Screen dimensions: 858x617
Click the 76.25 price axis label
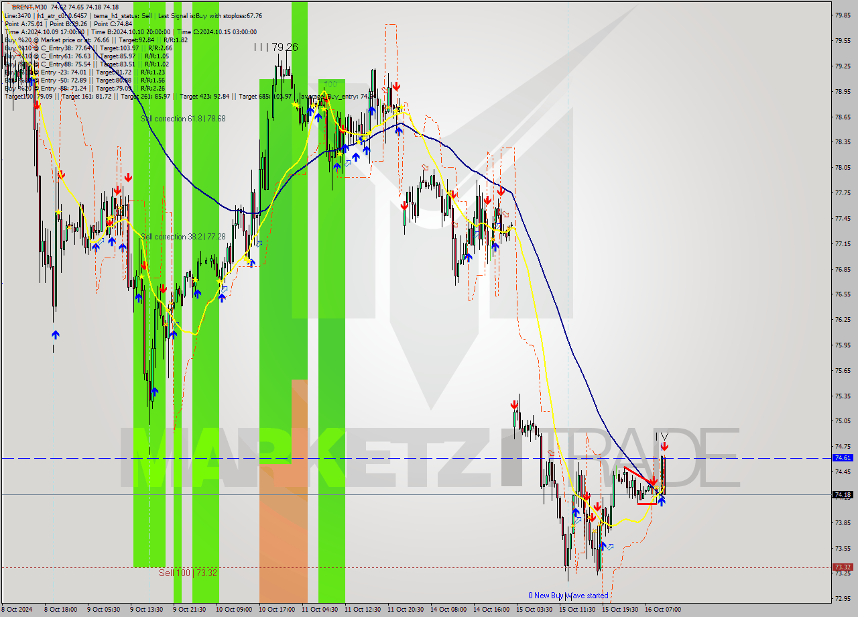point(842,320)
